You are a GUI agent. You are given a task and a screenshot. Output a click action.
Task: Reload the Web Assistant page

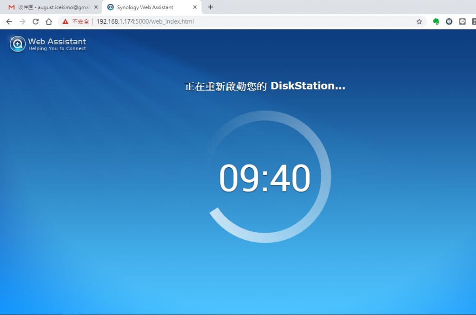pyautogui.click(x=35, y=21)
